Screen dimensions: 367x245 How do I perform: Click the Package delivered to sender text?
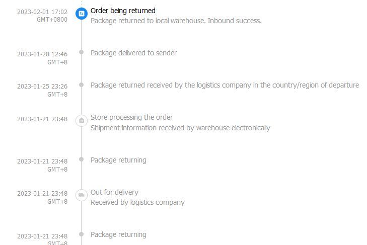133,53
